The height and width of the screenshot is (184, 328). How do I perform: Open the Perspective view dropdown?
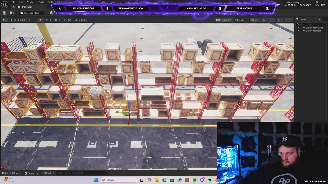tap(224, 20)
